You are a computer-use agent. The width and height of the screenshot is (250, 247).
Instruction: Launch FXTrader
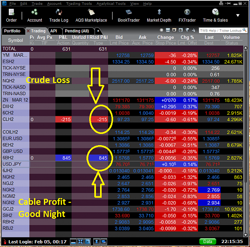(x=187, y=16)
